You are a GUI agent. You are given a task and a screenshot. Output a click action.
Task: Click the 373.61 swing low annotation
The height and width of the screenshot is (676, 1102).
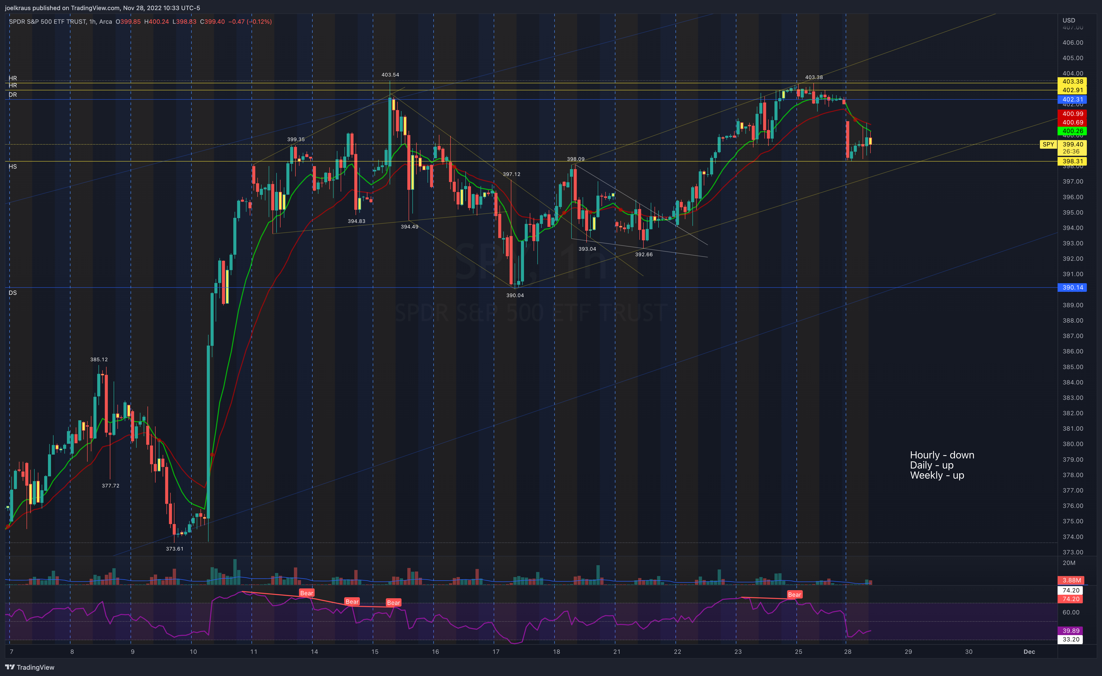(x=174, y=549)
